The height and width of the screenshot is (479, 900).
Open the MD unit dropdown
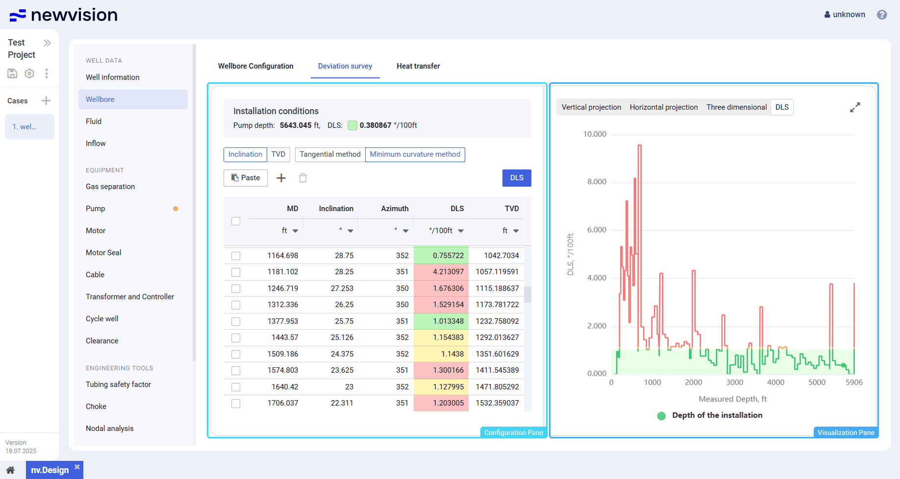pos(295,231)
